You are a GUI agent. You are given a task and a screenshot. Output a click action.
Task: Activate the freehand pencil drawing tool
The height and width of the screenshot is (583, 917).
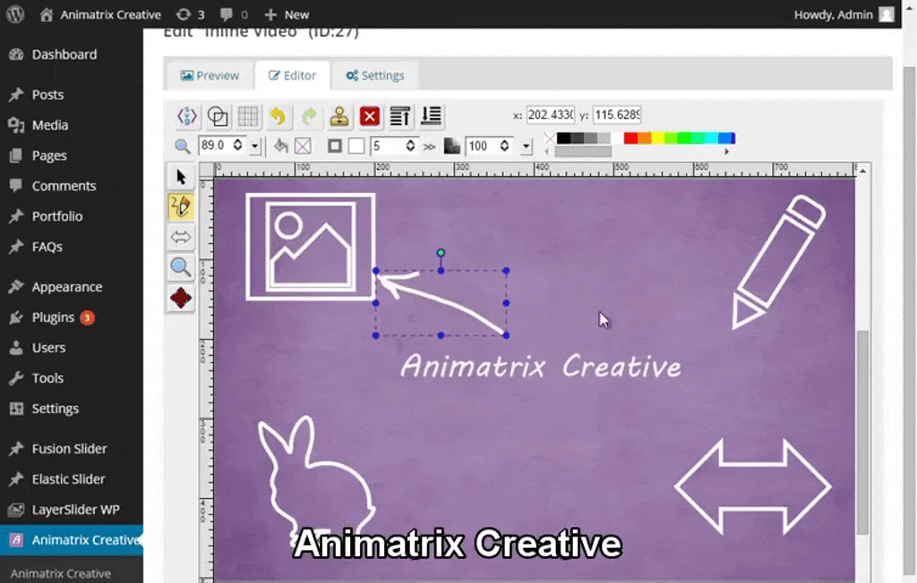(x=181, y=207)
